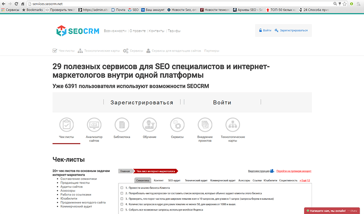Click Перейти на премиум аккаунт link
364x214 pixels.
pos(294,171)
